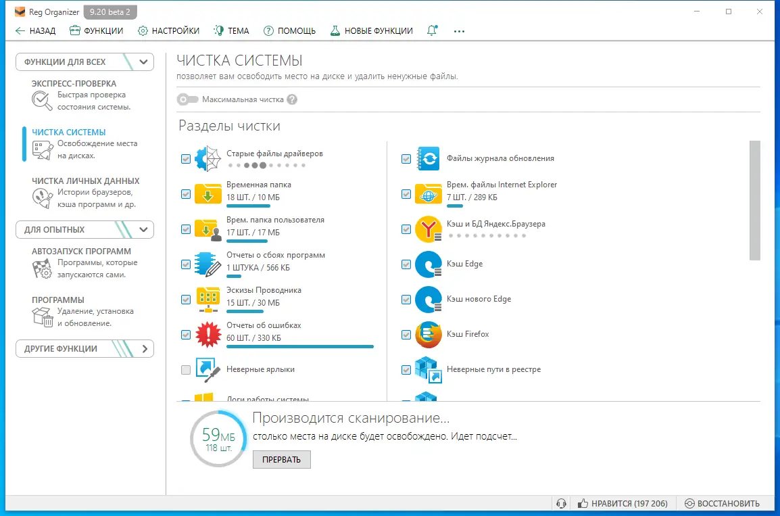Click the invalid shortcuts icon

(x=208, y=370)
